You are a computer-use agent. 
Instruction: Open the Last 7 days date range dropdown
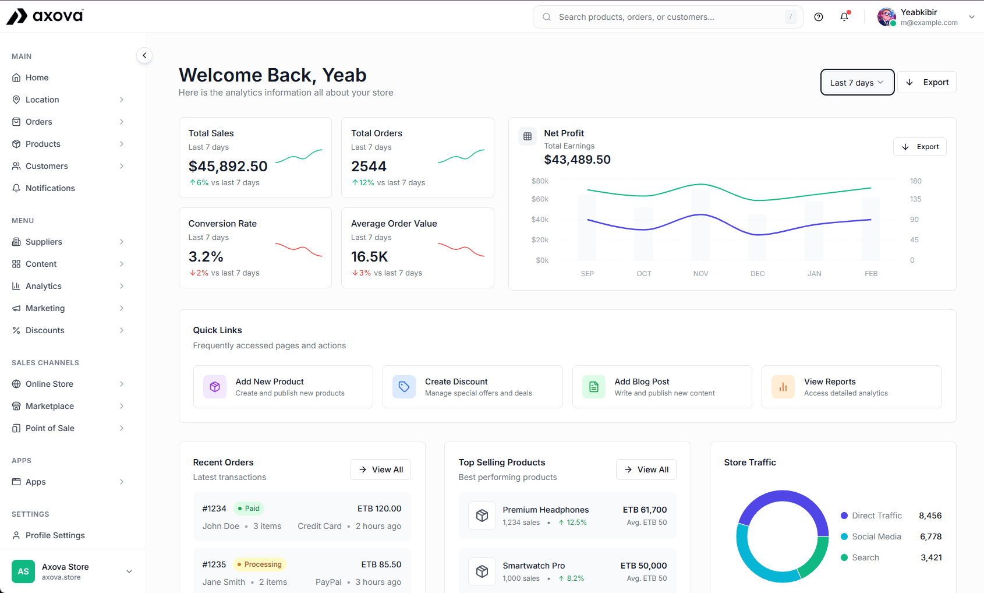click(x=856, y=82)
